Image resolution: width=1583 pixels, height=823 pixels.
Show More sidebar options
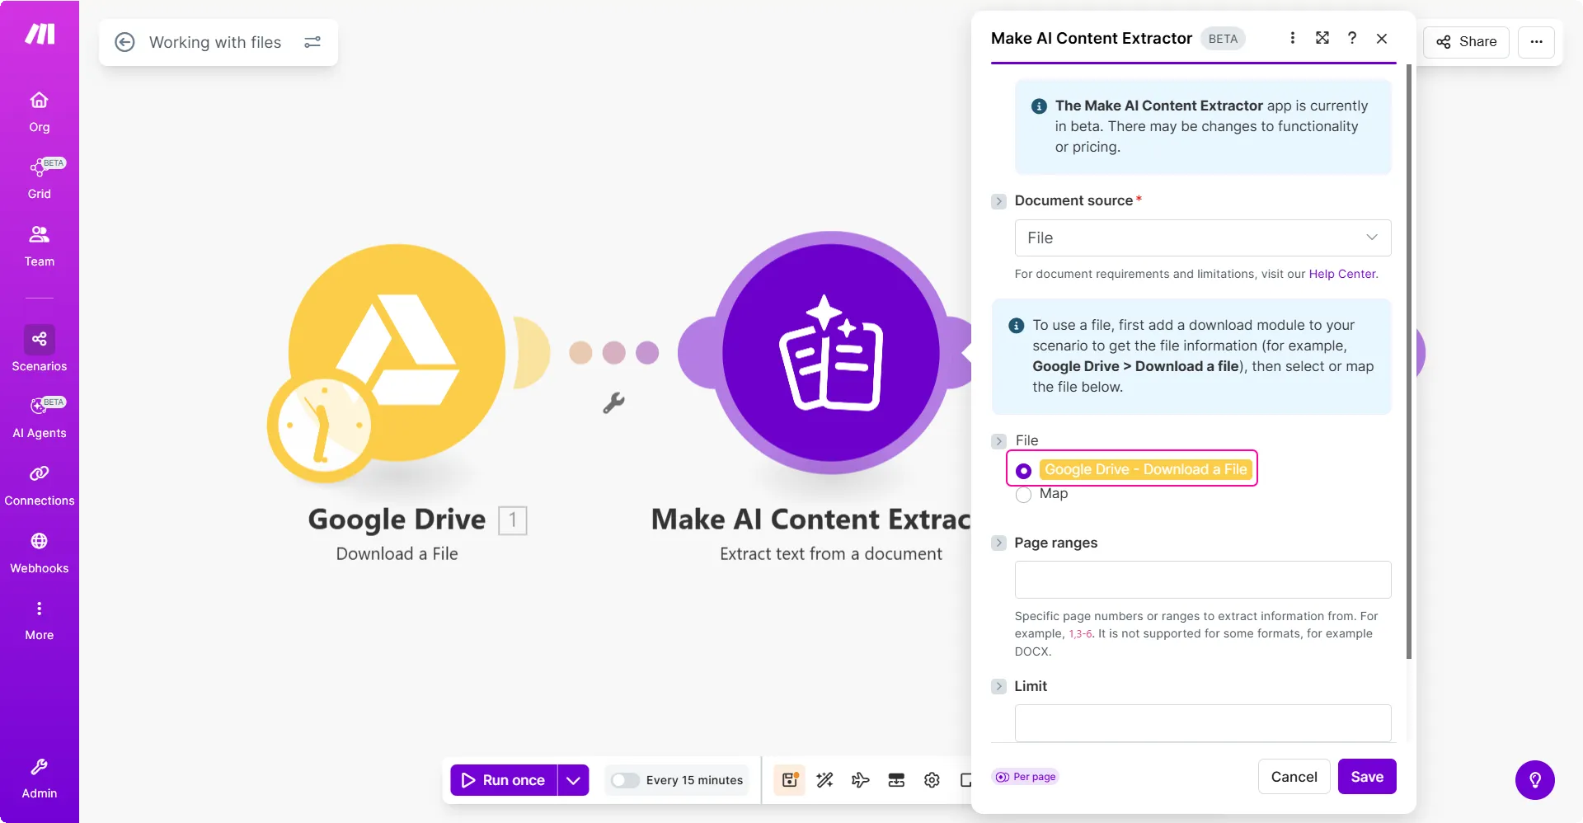(x=40, y=620)
